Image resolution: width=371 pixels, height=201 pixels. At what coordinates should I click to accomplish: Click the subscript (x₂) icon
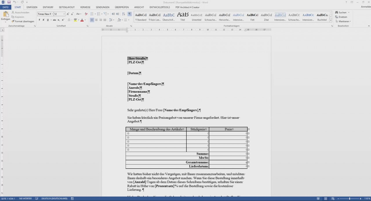pyautogui.click(x=58, y=20)
